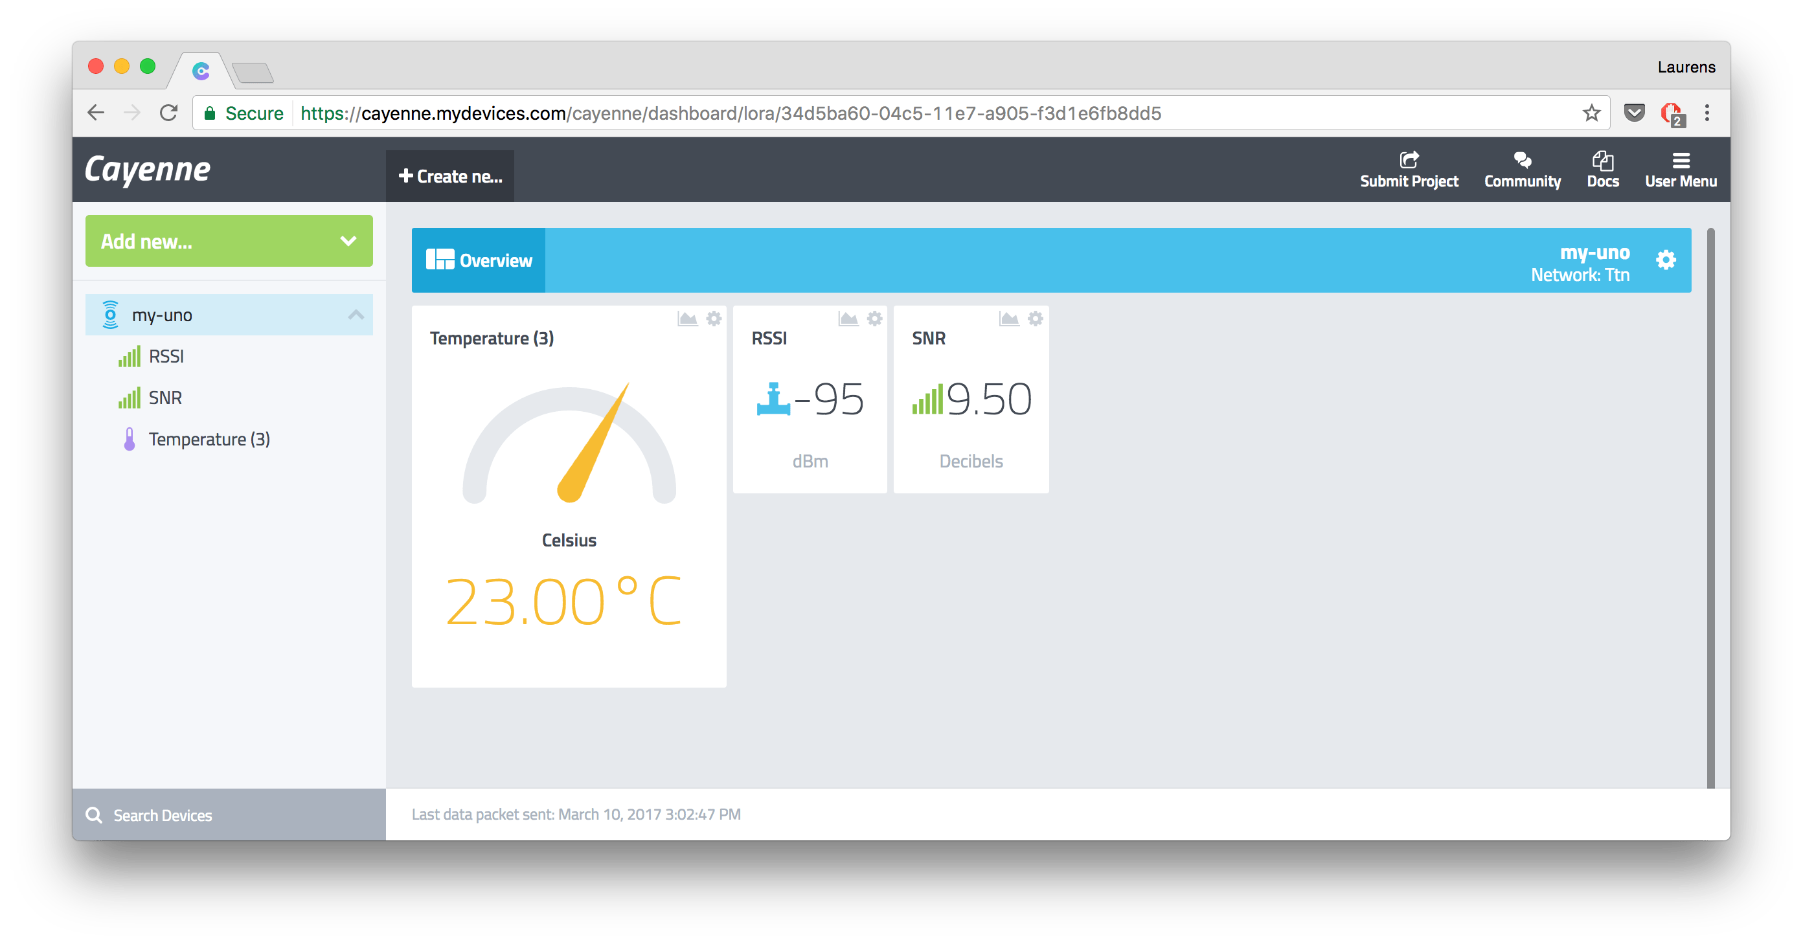Image resolution: width=1803 pixels, height=944 pixels.
Task: Select RSSI in the sidebar
Action: coord(166,357)
